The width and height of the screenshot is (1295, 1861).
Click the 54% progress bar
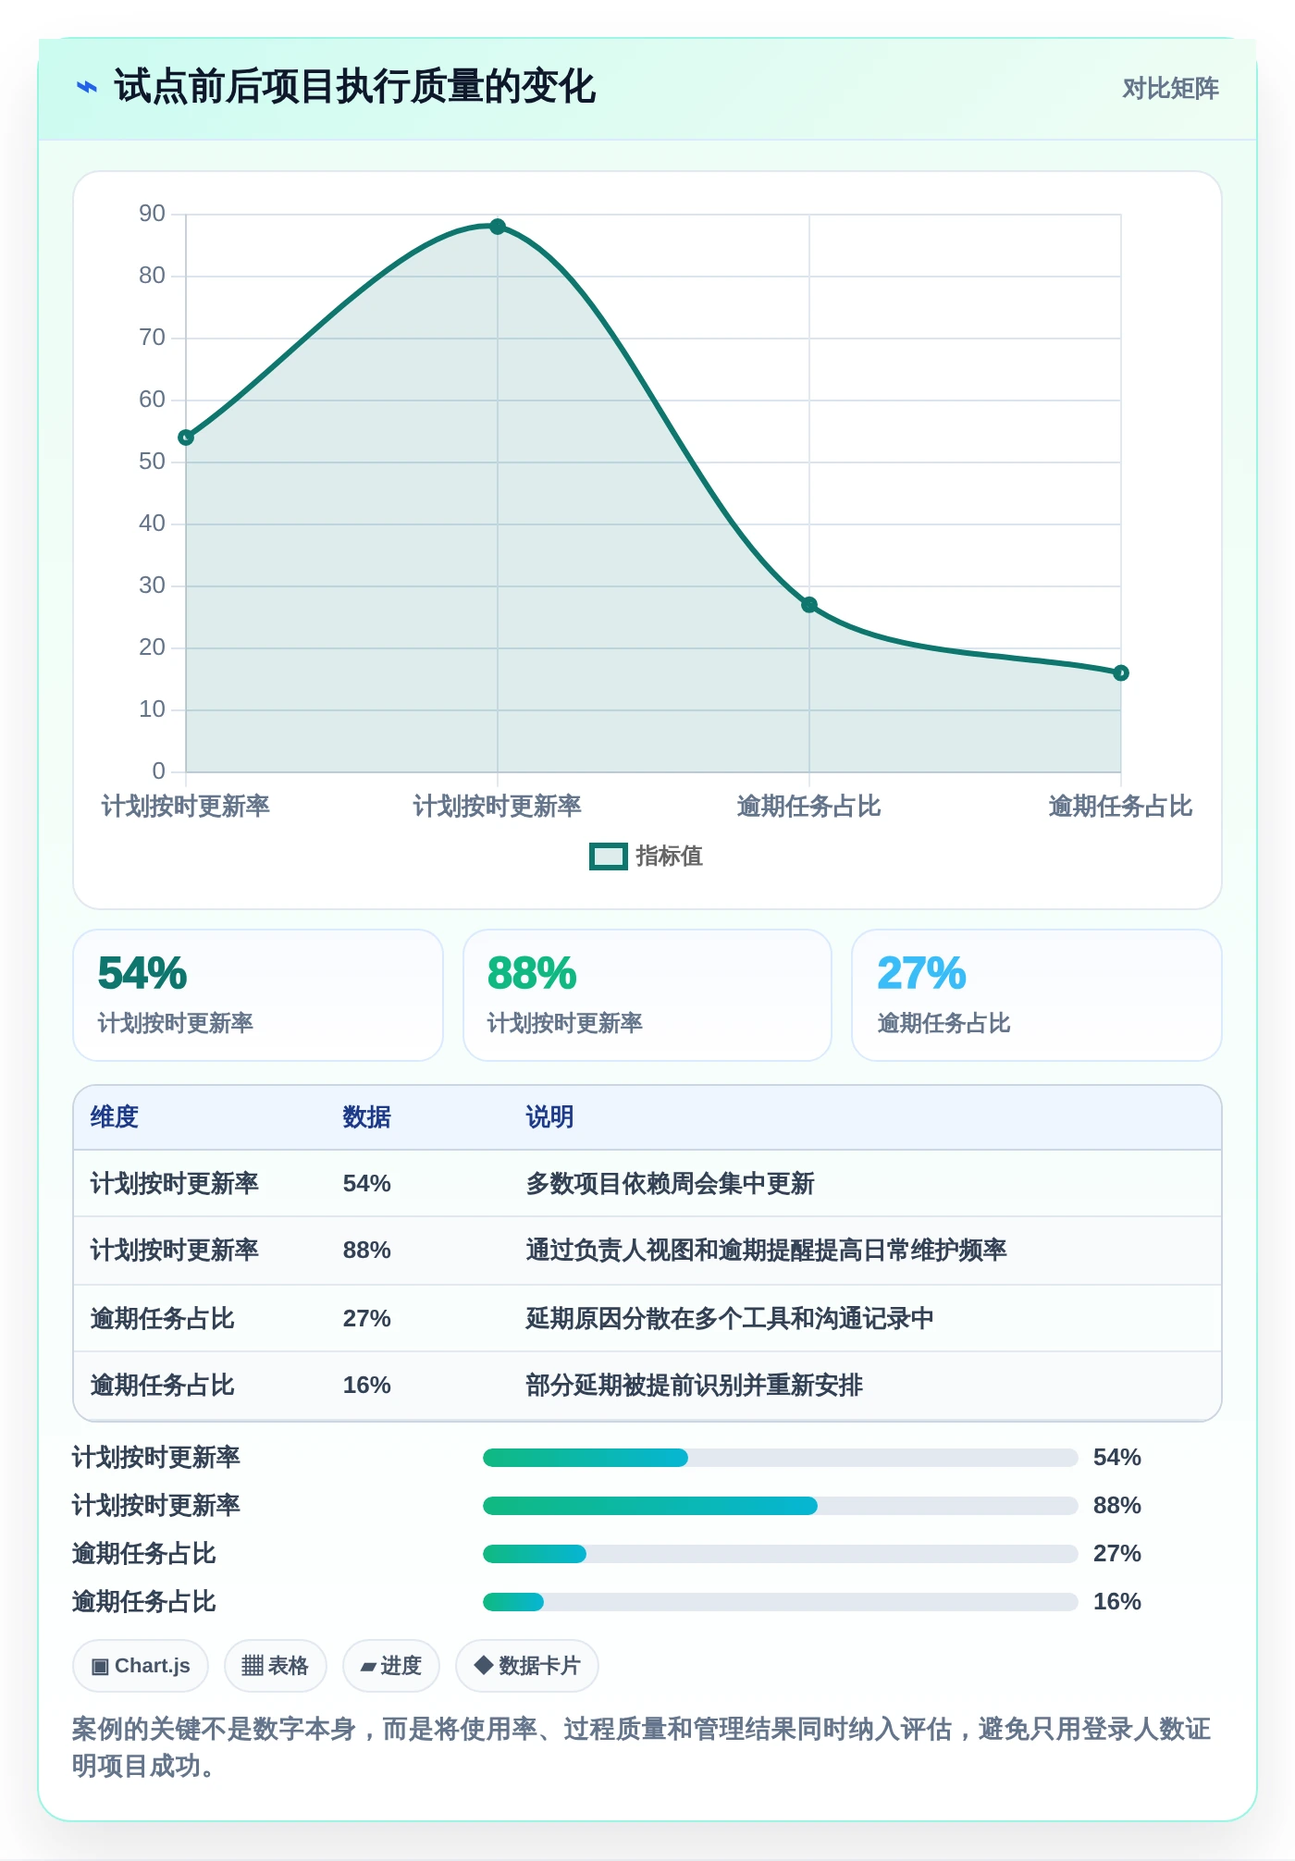click(781, 1458)
